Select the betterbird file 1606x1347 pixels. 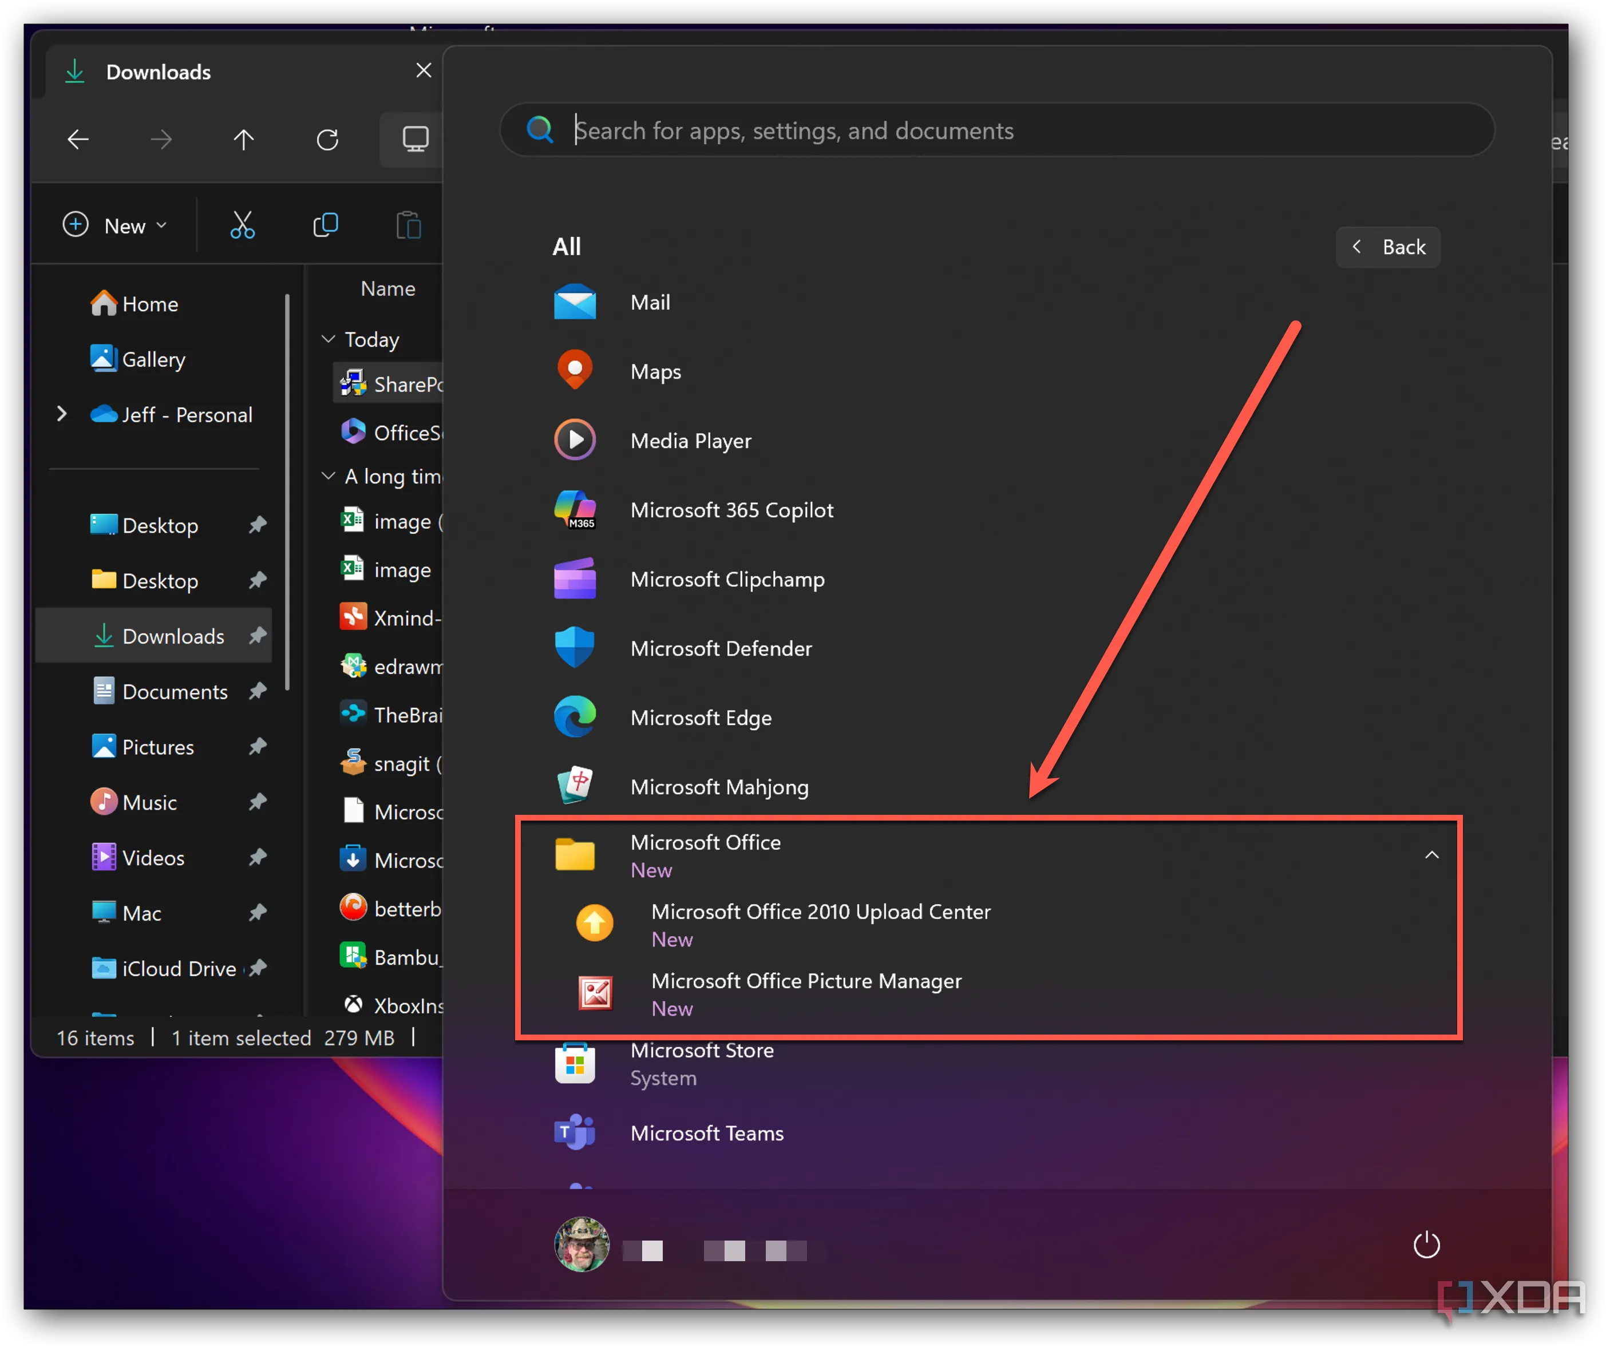389,909
